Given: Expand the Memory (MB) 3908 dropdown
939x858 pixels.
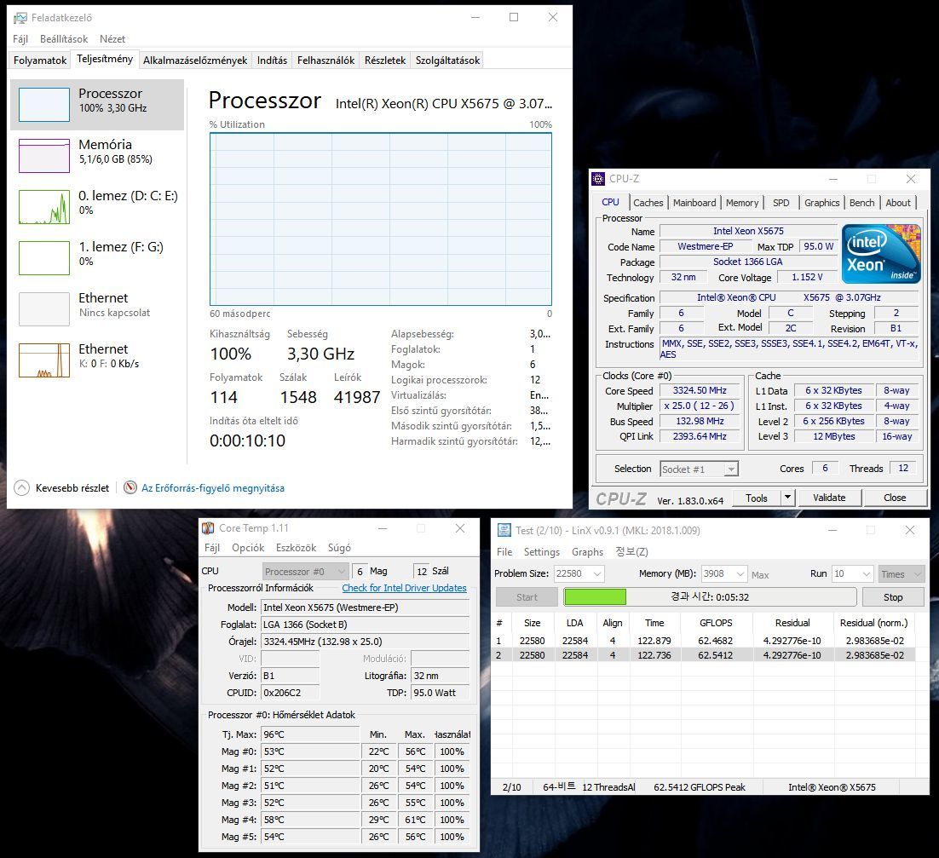Looking at the screenshot, I should 740,573.
